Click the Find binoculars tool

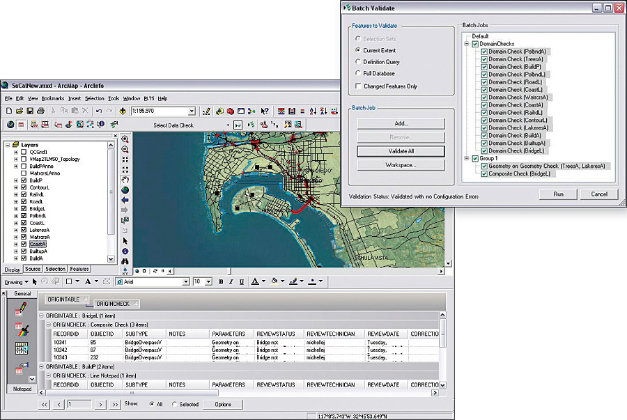tap(125, 261)
